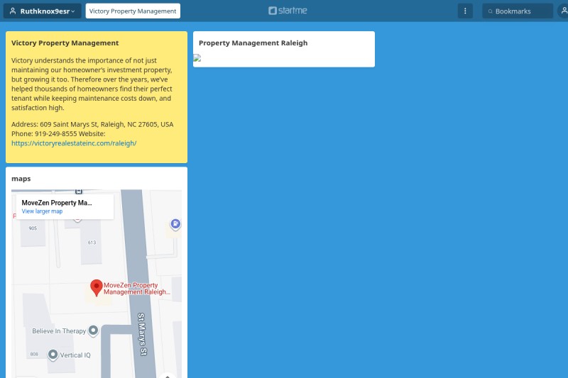Screen dimensions: 568x378
Task: Click the red MoveZen map pin
Action: tap(97, 287)
